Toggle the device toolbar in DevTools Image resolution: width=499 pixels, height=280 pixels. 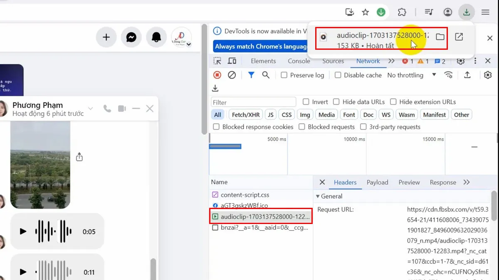pyautogui.click(x=232, y=61)
